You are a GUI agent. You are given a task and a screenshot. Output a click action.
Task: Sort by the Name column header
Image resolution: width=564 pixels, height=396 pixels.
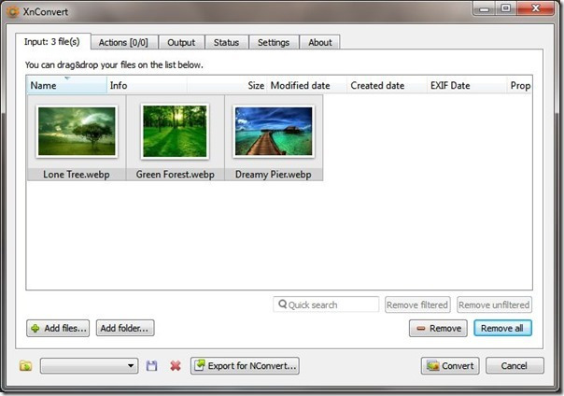[67, 85]
